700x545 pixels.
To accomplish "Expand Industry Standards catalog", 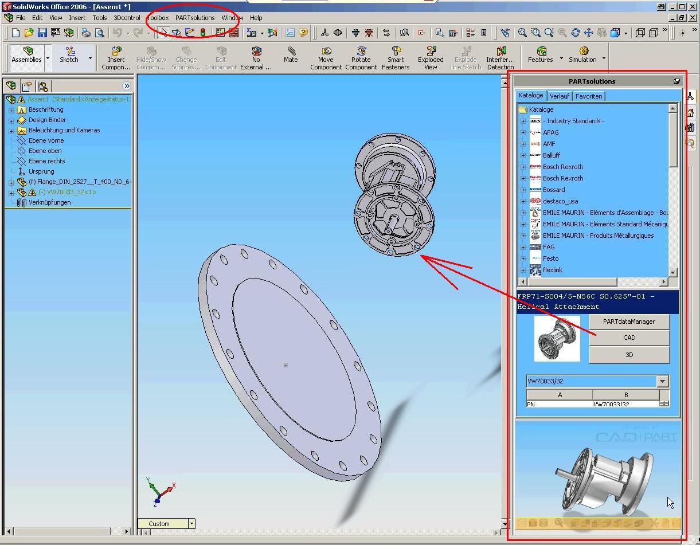I will 523,121.
